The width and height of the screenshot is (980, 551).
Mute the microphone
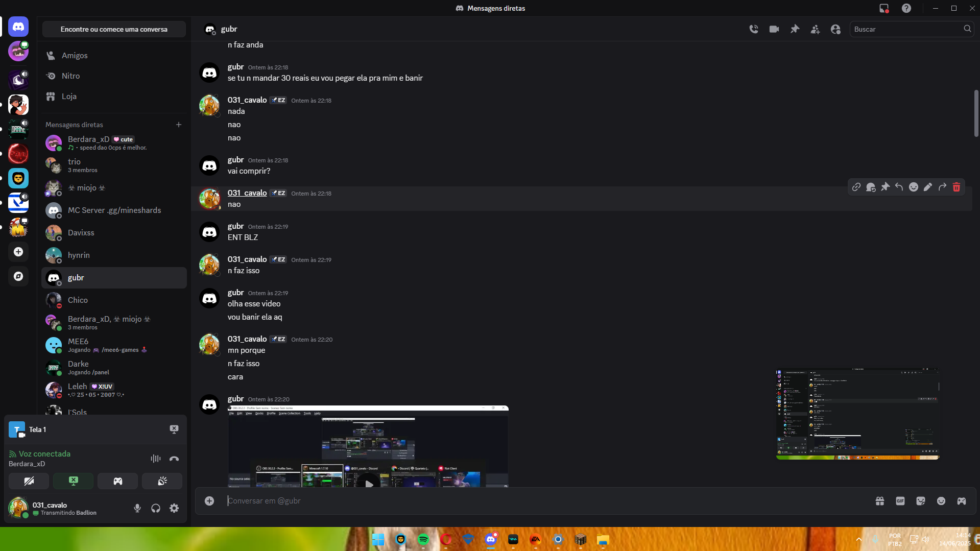pos(137,508)
